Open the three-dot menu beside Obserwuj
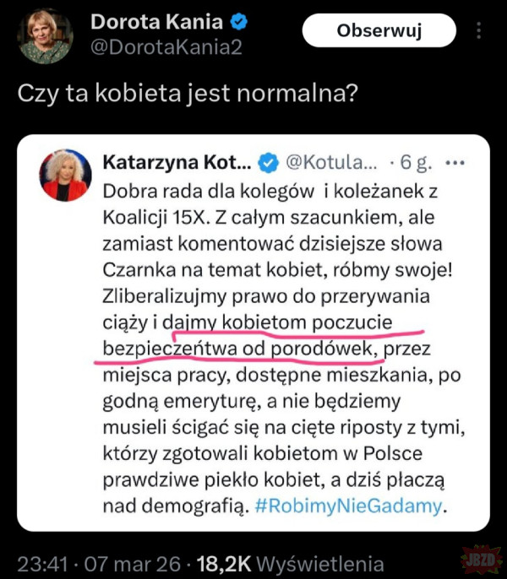 pyautogui.click(x=479, y=31)
